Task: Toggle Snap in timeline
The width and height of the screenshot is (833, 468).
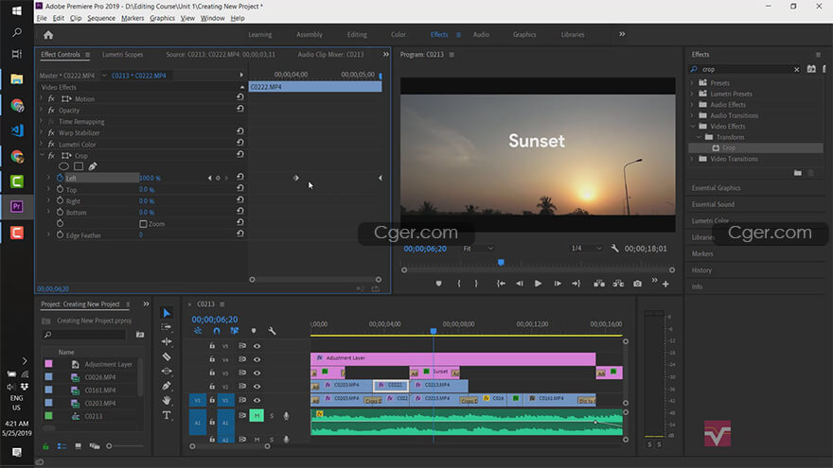Action: [x=216, y=331]
